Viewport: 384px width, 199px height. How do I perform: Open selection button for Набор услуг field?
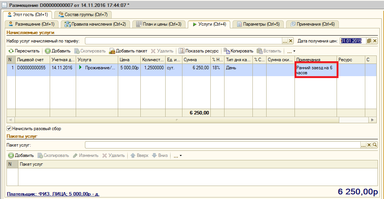coord(285,41)
